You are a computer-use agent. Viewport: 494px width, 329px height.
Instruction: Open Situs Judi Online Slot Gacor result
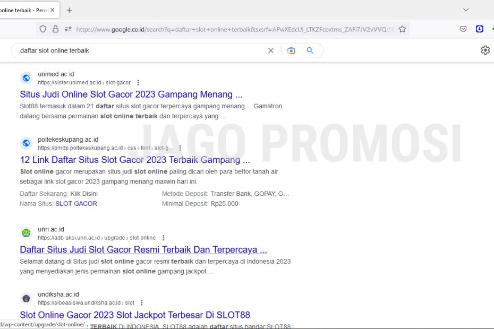pyautogui.click(x=131, y=94)
